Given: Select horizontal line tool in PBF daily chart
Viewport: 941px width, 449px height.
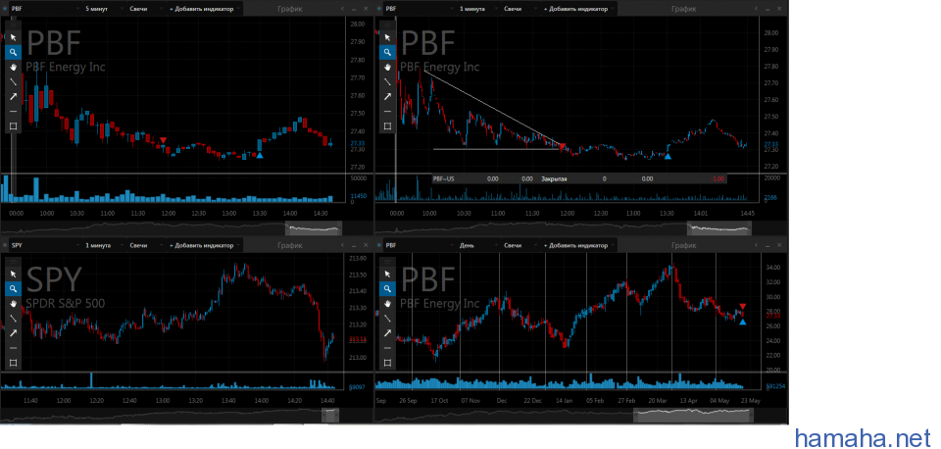Looking at the screenshot, I should pos(387,348).
